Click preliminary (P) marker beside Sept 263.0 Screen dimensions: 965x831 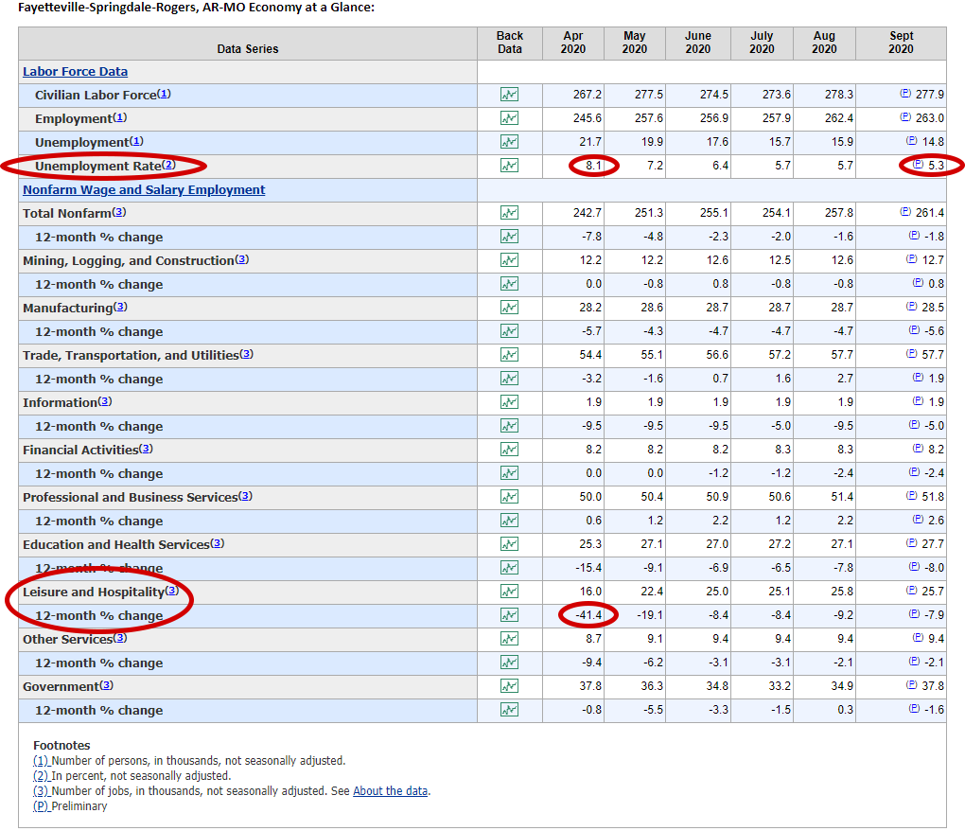point(905,117)
